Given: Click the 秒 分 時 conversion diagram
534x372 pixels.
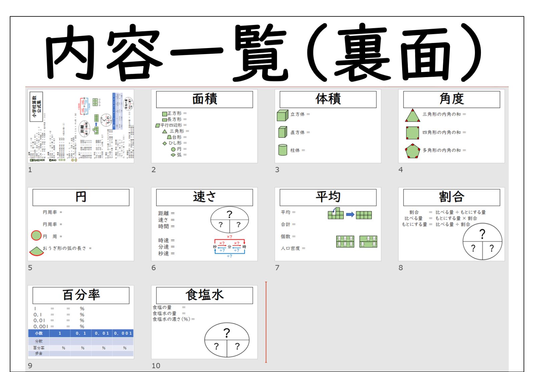Looking at the screenshot, I should pyautogui.click(x=230, y=246).
